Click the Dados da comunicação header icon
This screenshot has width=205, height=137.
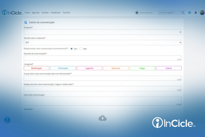click(26, 22)
